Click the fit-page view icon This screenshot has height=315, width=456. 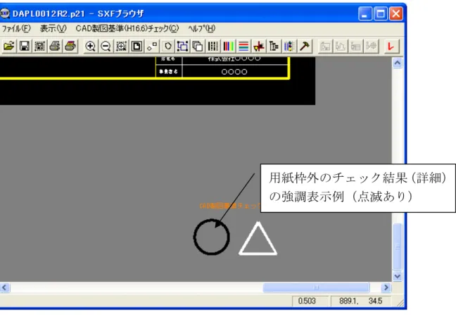pos(137,46)
